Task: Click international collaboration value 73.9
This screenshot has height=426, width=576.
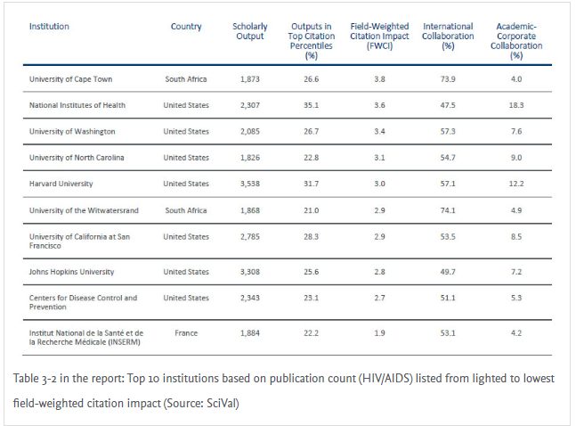Action: tap(448, 79)
